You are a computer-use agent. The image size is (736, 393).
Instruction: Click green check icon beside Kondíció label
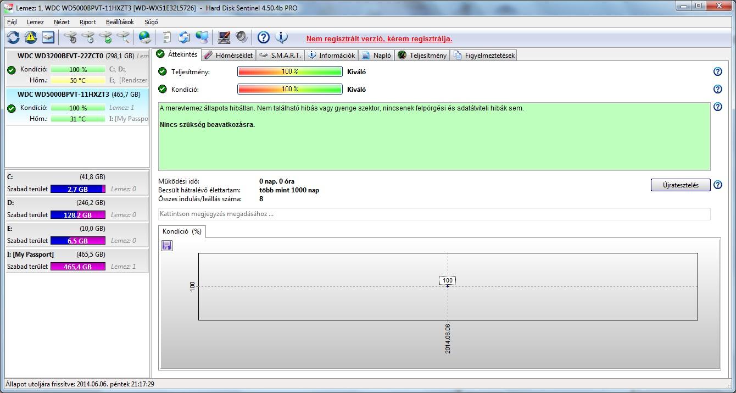coord(162,89)
